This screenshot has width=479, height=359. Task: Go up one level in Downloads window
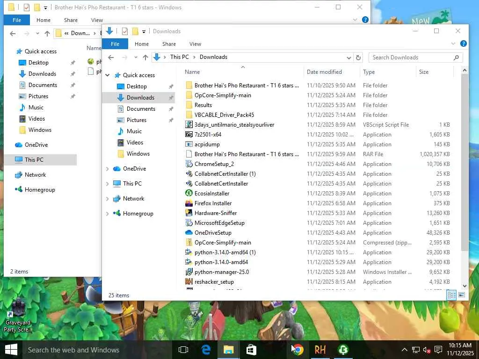145,57
